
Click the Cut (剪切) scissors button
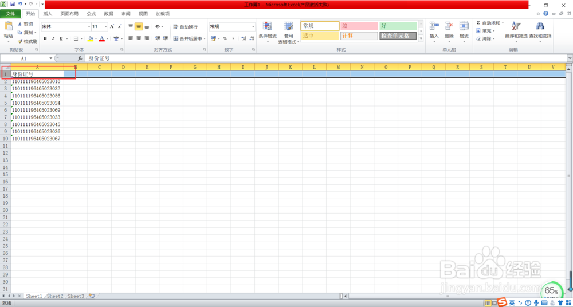[25, 24]
